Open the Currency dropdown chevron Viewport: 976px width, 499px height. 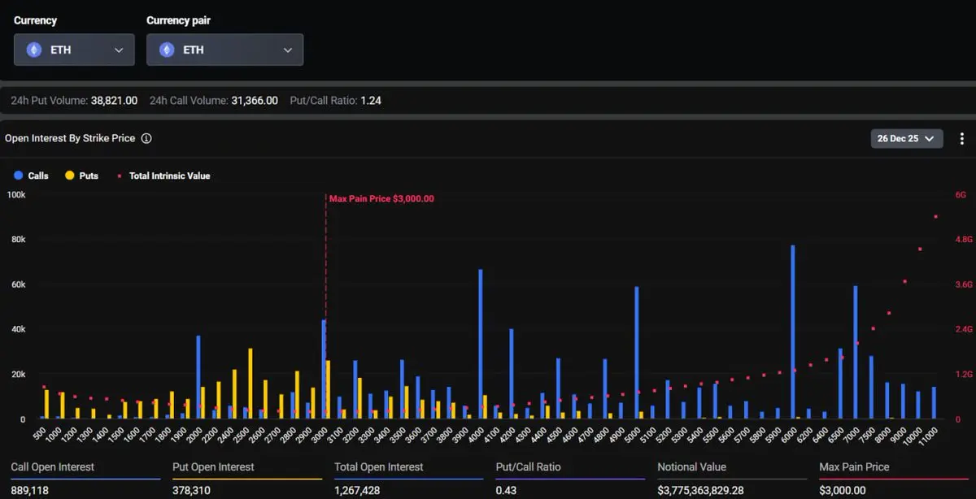[119, 50]
